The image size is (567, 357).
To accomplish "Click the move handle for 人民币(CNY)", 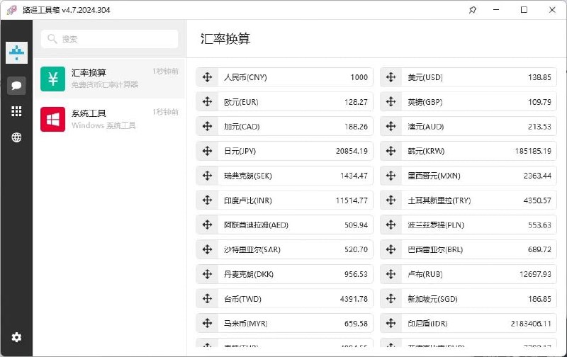I will (x=208, y=77).
